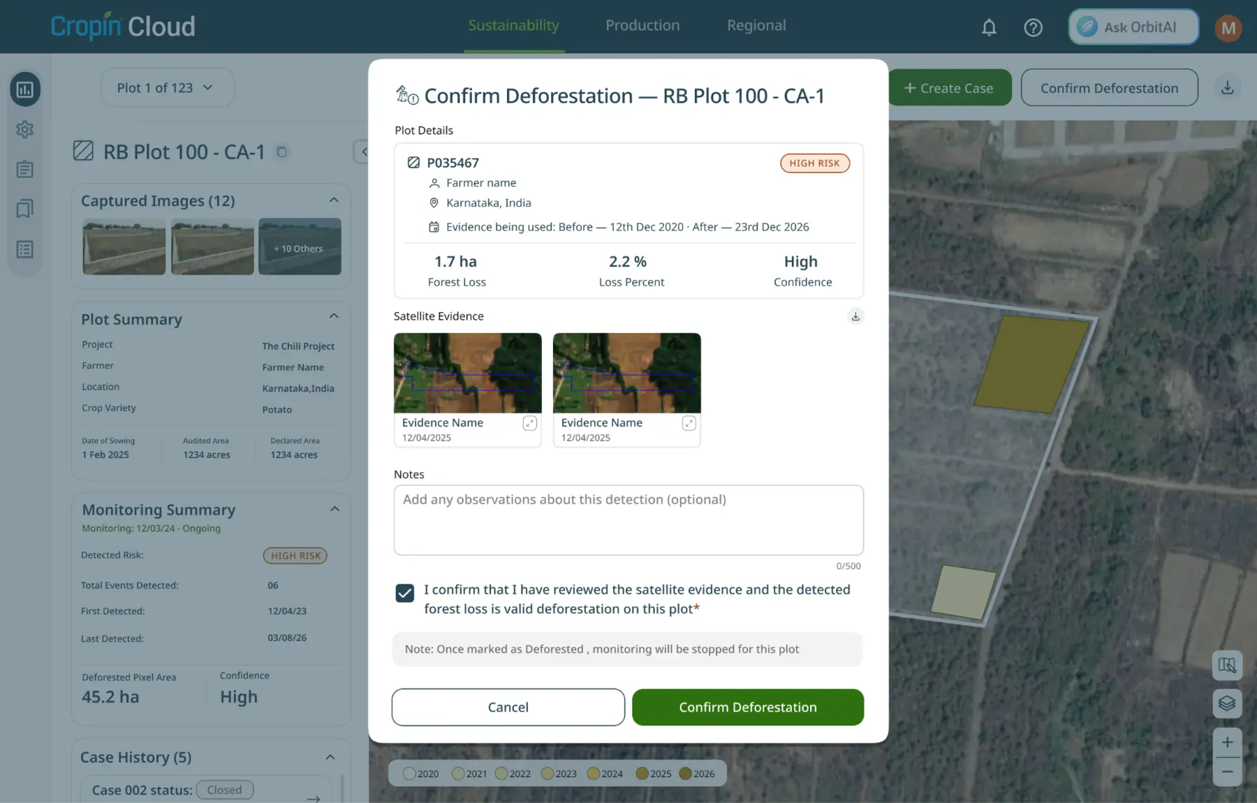Image resolution: width=1257 pixels, height=803 pixels.
Task: Open the first satellite evidence thumbnail
Action: 467,373
